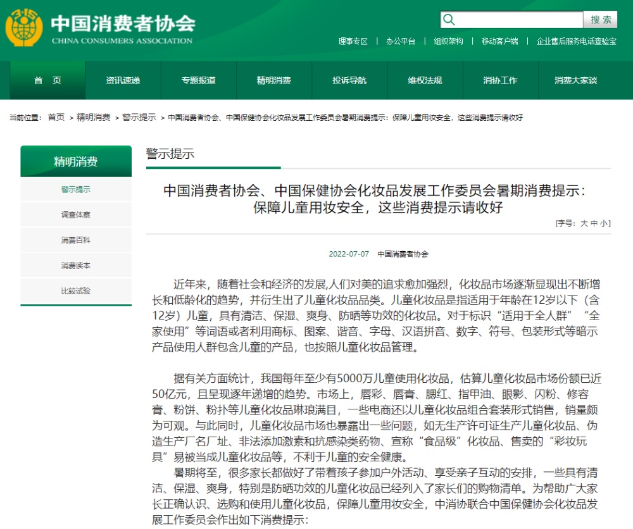
Task: Click the China Consumers Association logo
Action: coord(24,28)
